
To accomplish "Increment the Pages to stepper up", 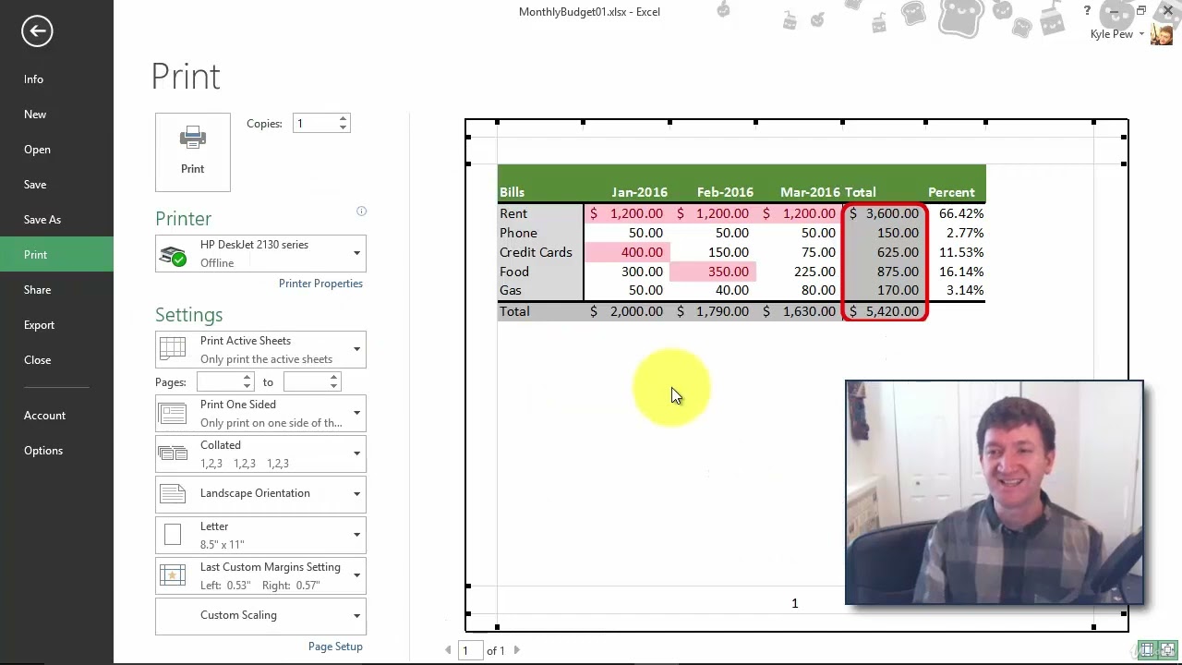I will (x=333, y=378).
